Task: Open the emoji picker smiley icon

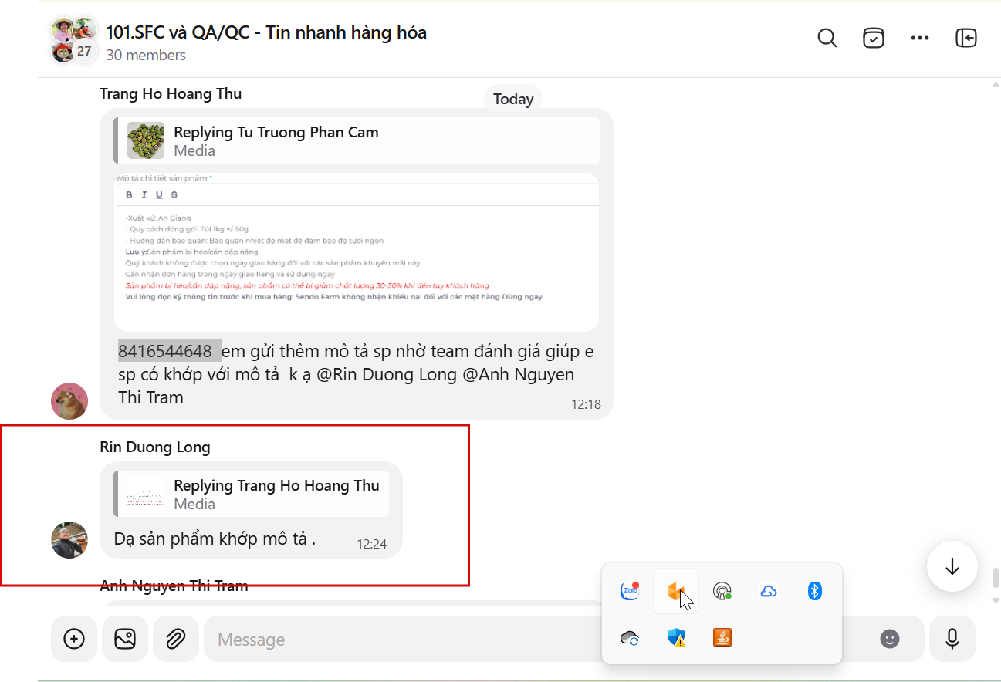Action: (890, 639)
